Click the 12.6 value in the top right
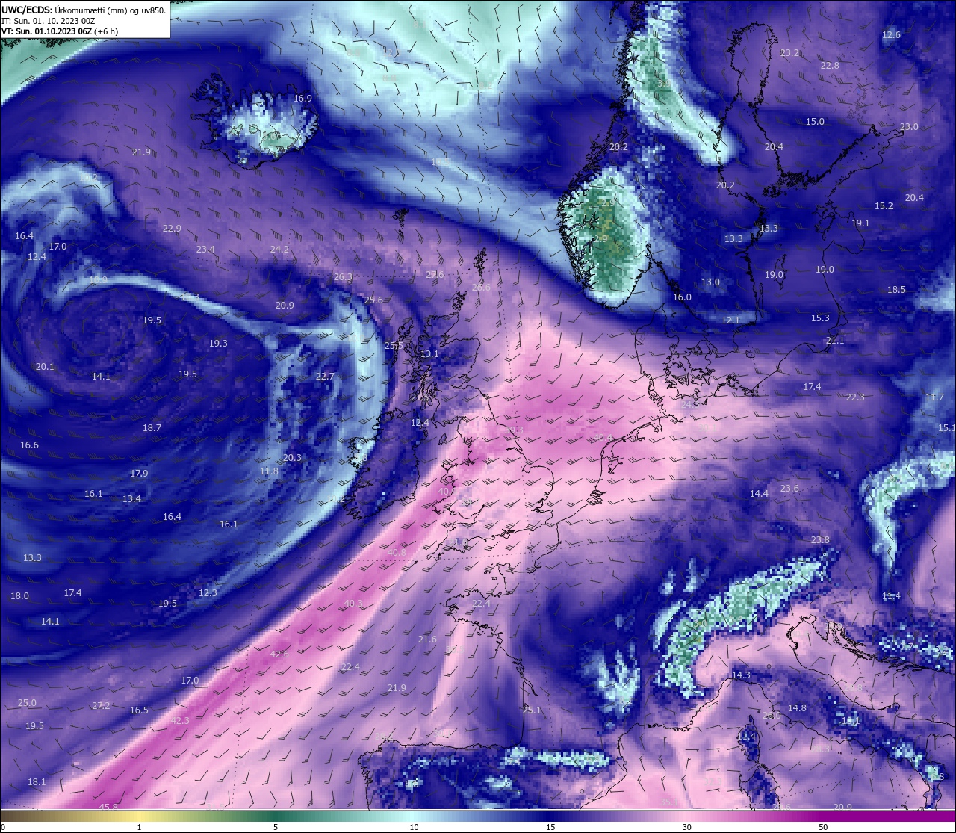Screen dimensions: 956x833 (x=891, y=35)
